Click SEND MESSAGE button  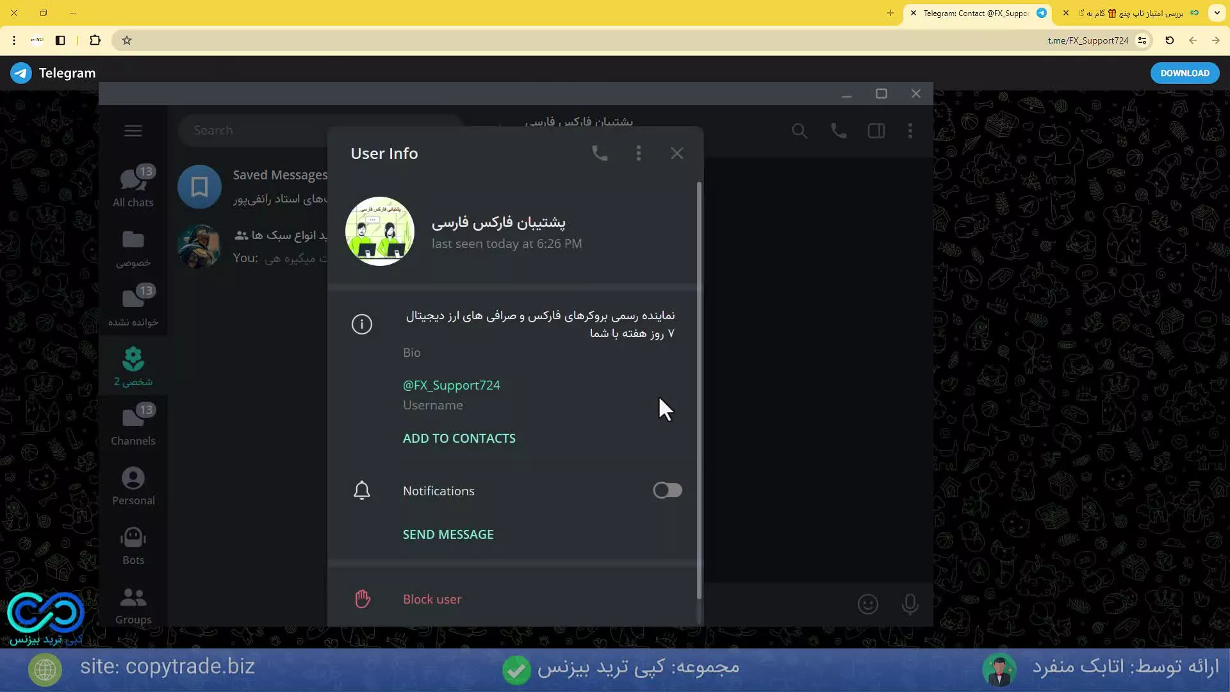click(448, 534)
